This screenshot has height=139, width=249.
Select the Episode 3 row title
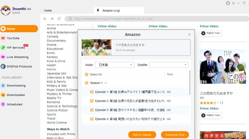coord(130,110)
